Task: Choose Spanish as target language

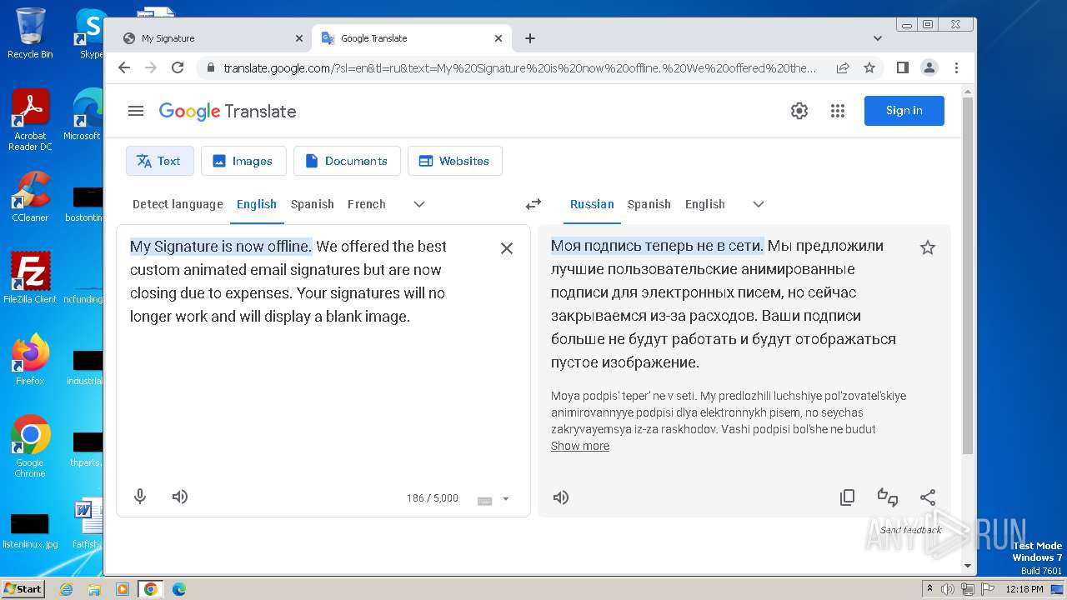Action: pos(649,204)
